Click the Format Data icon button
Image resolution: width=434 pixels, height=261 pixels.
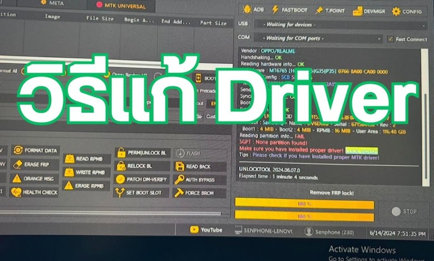coord(18,150)
